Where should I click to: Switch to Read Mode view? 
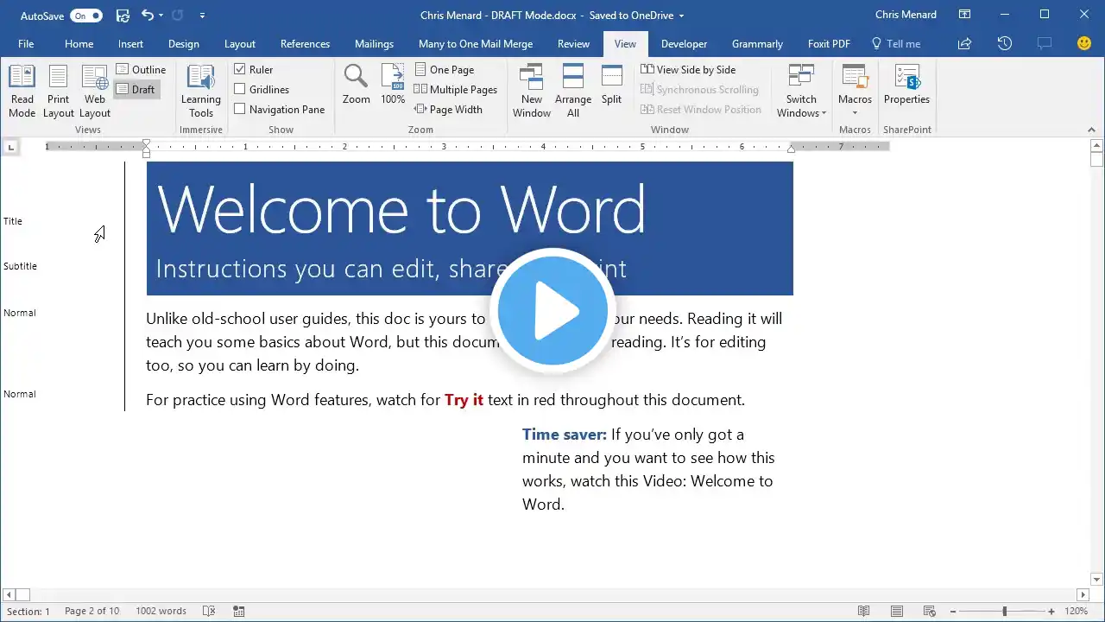coord(22,92)
